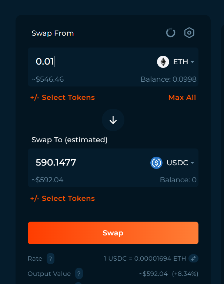
Task: Expand the USDC token dropdown
Action: [180, 163]
